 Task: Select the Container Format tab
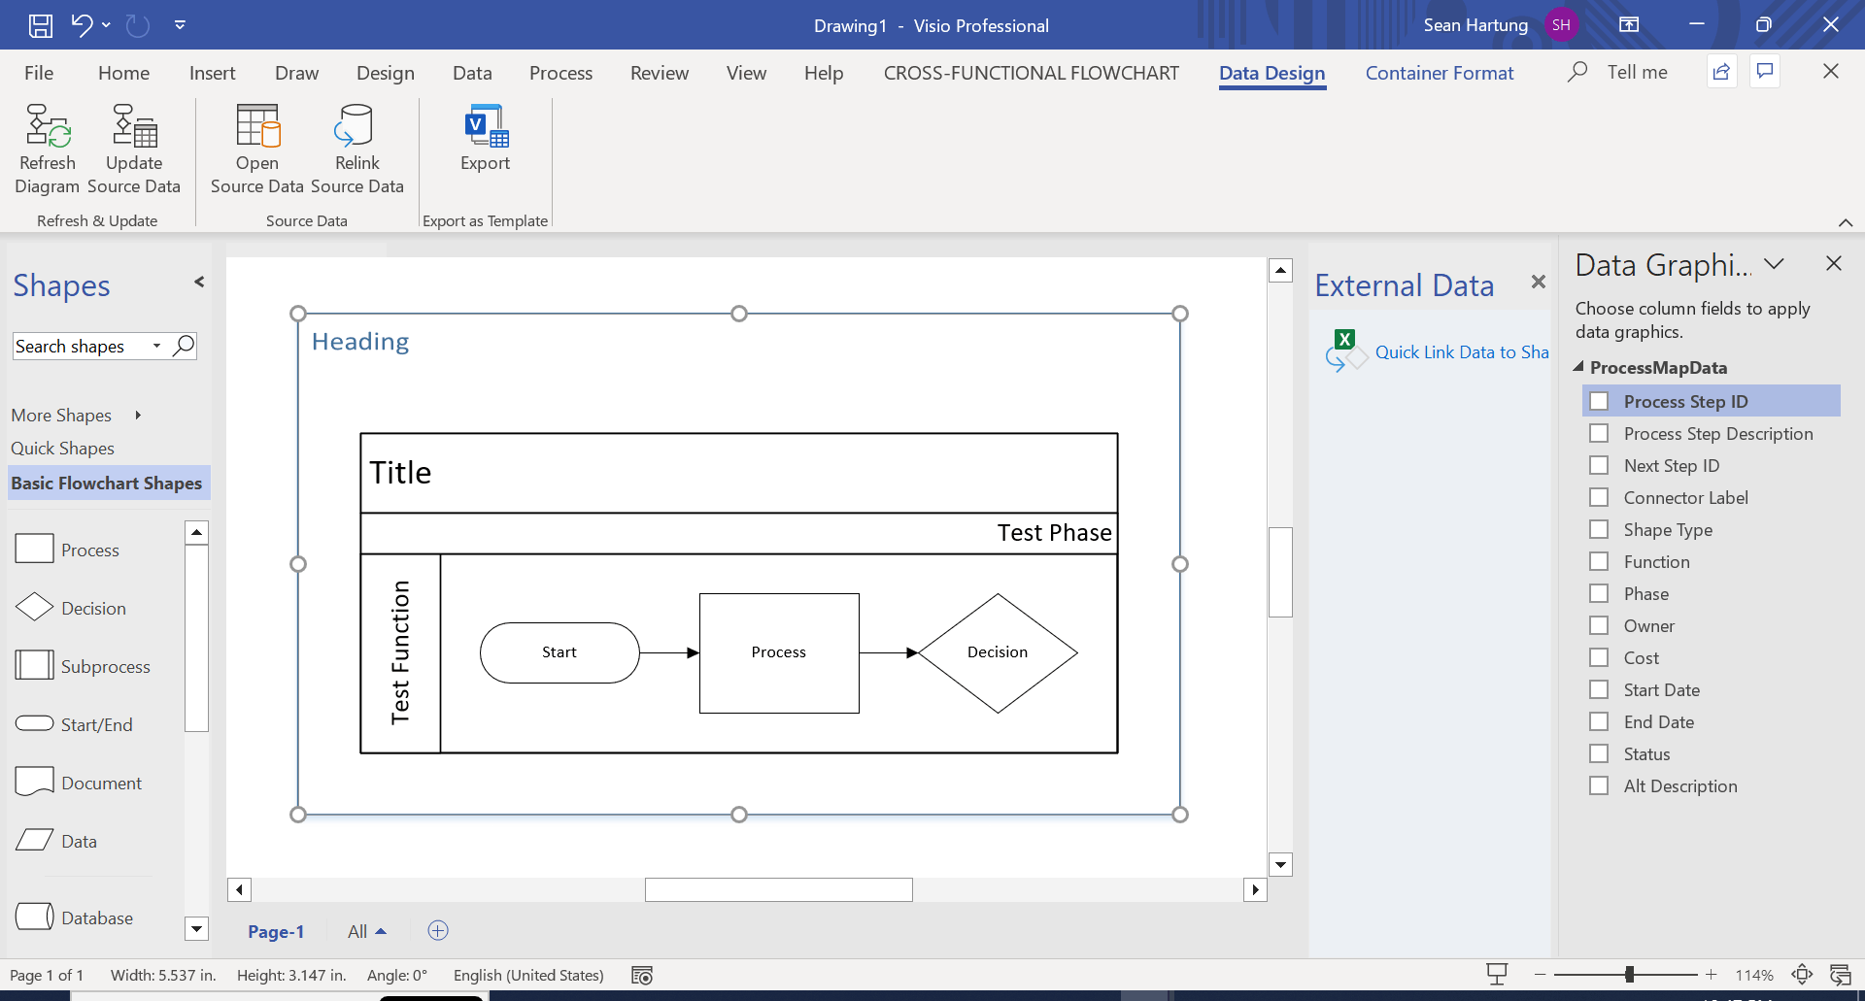pyautogui.click(x=1439, y=73)
